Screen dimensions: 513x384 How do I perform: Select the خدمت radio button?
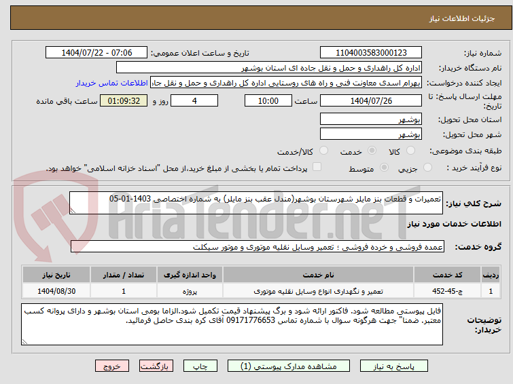[x=372, y=151]
